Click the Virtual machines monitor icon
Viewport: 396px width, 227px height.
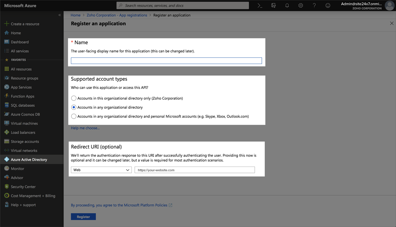pyautogui.click(x=7, y=123)
